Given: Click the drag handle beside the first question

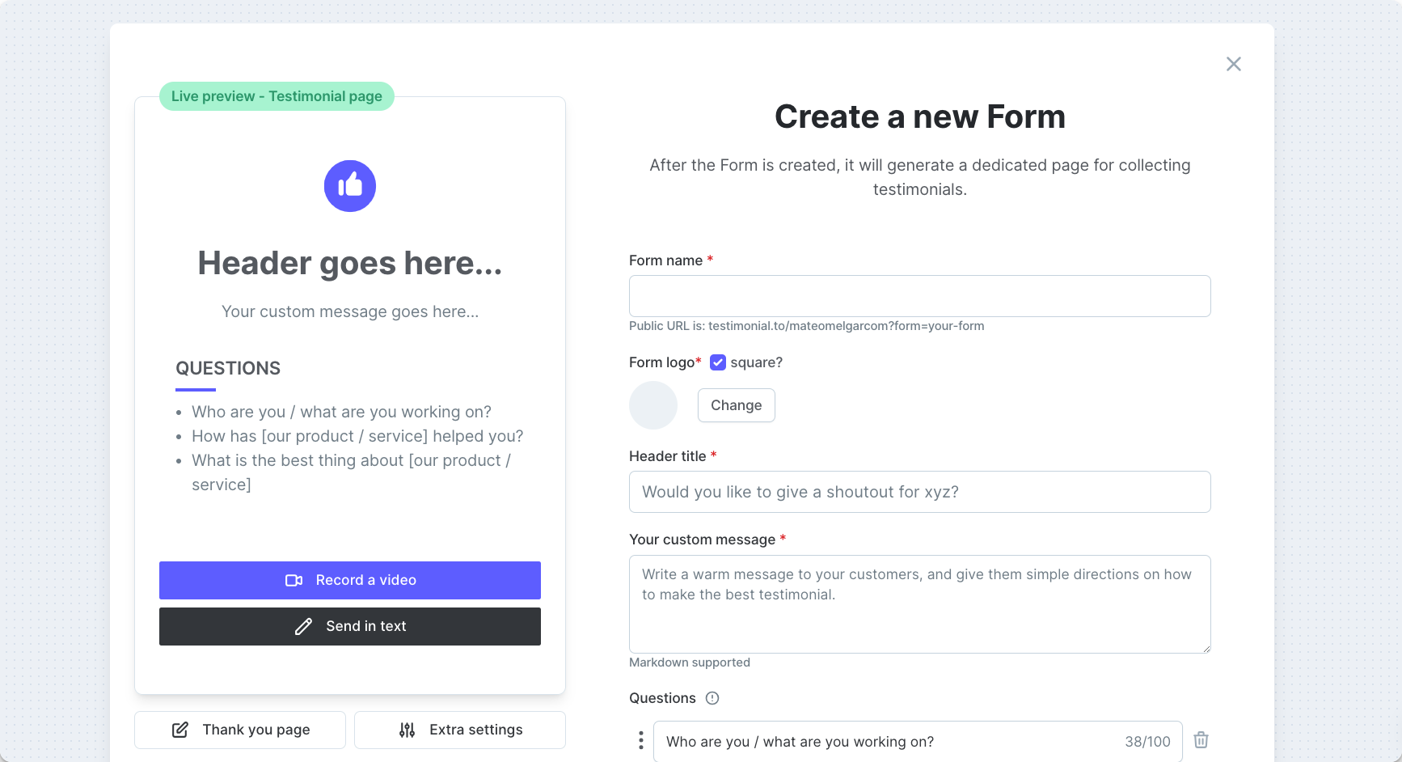Looking at the screenshot, I should (640, 740).
